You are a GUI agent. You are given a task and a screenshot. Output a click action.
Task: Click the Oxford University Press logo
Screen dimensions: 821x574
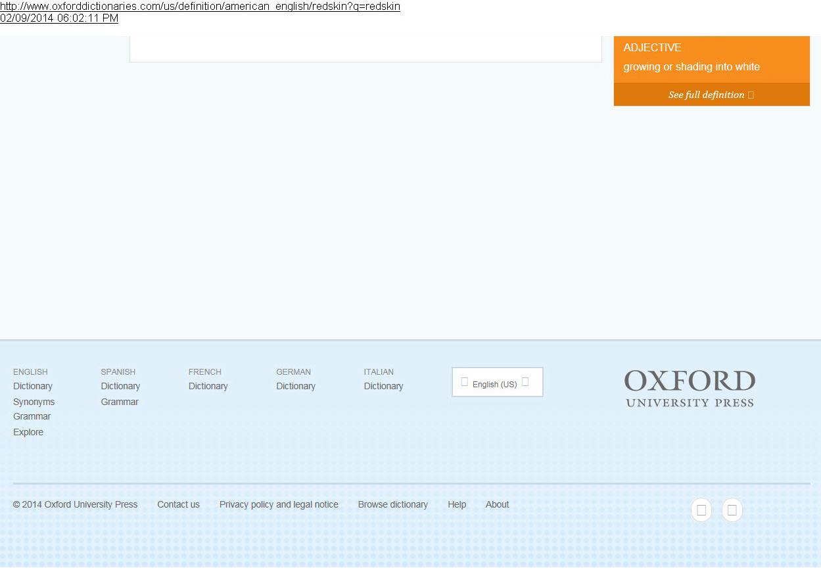tap(690, 389)
